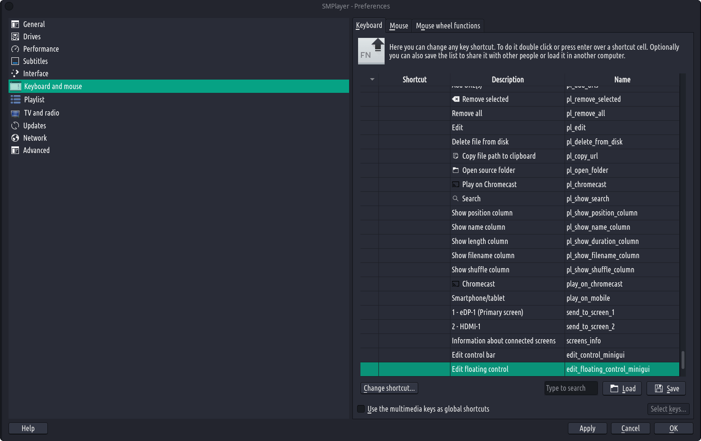
Task: Click the Type to search field
Action: coord(571,388)
